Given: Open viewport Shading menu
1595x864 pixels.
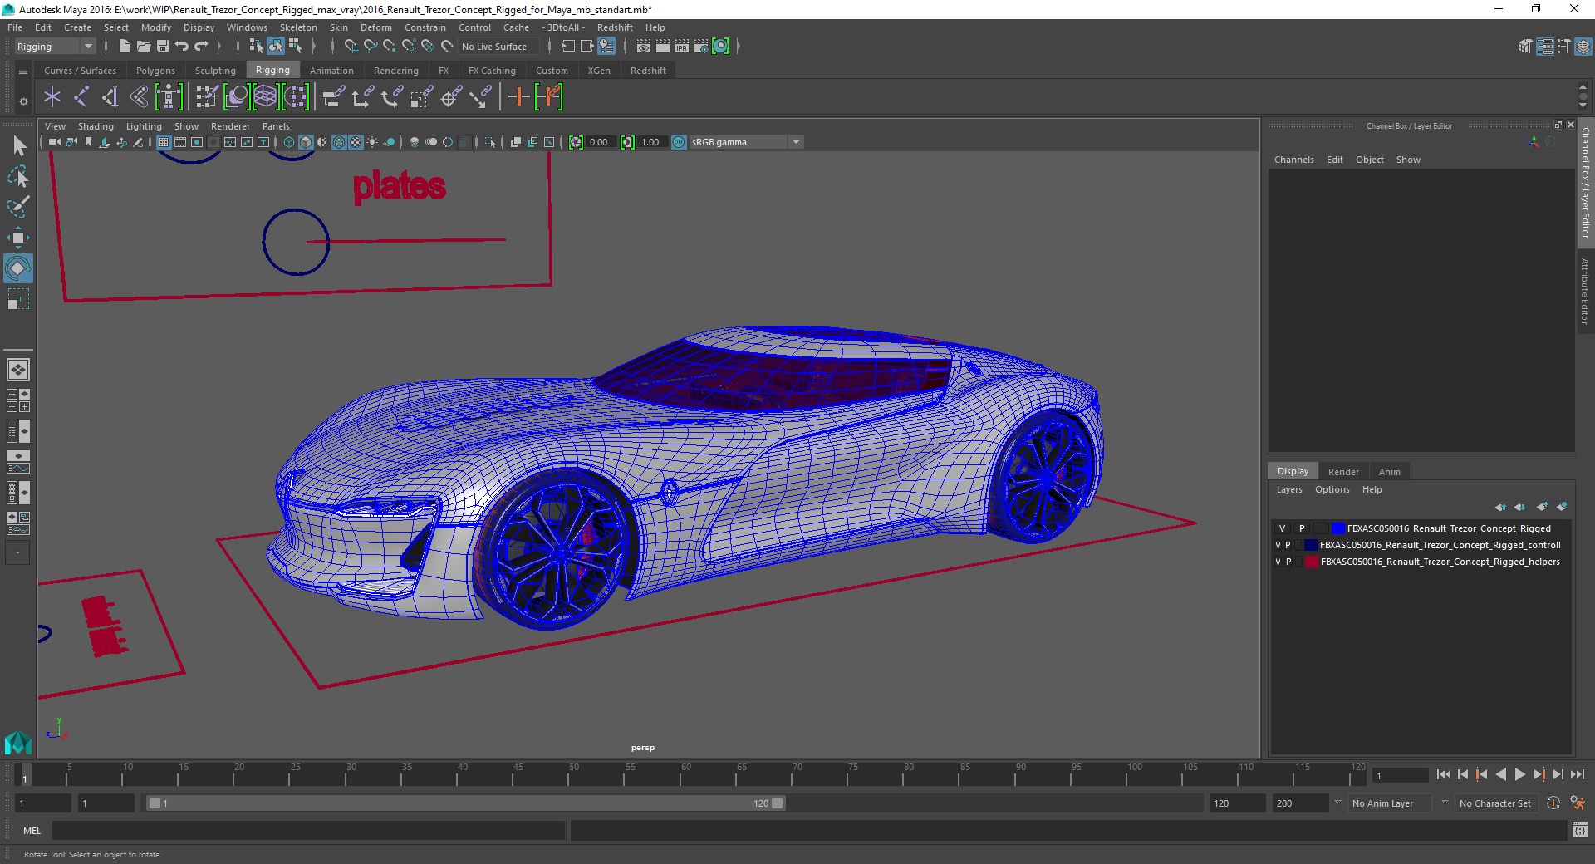Looking at the screenshot, I should (x=96, y=126).
